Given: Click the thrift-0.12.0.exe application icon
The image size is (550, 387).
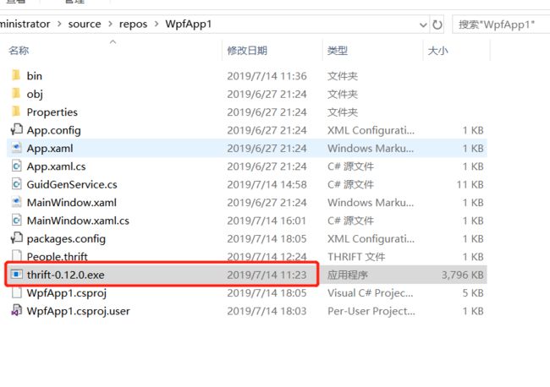Looking at the screenshot, I should (16, 275).
